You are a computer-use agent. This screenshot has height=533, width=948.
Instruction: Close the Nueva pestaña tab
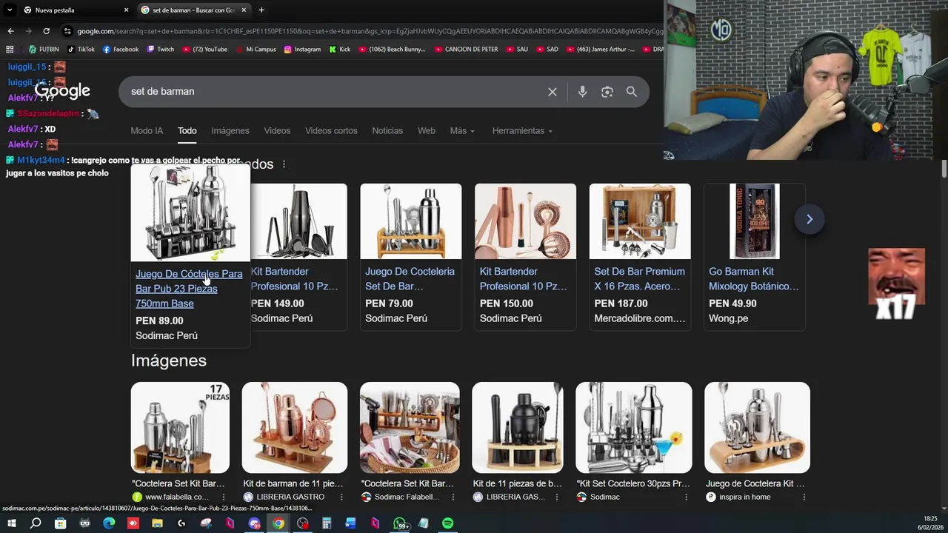pyautogui.click(x=126, y=10)
